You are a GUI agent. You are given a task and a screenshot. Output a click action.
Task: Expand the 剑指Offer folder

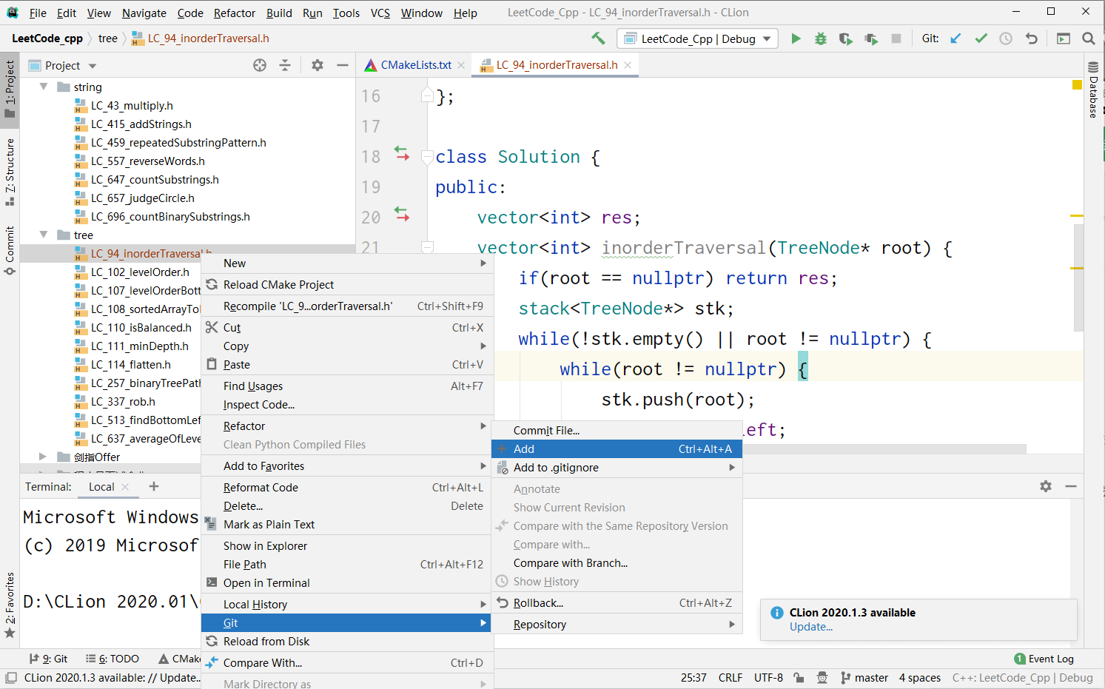[x=43, y=457]
